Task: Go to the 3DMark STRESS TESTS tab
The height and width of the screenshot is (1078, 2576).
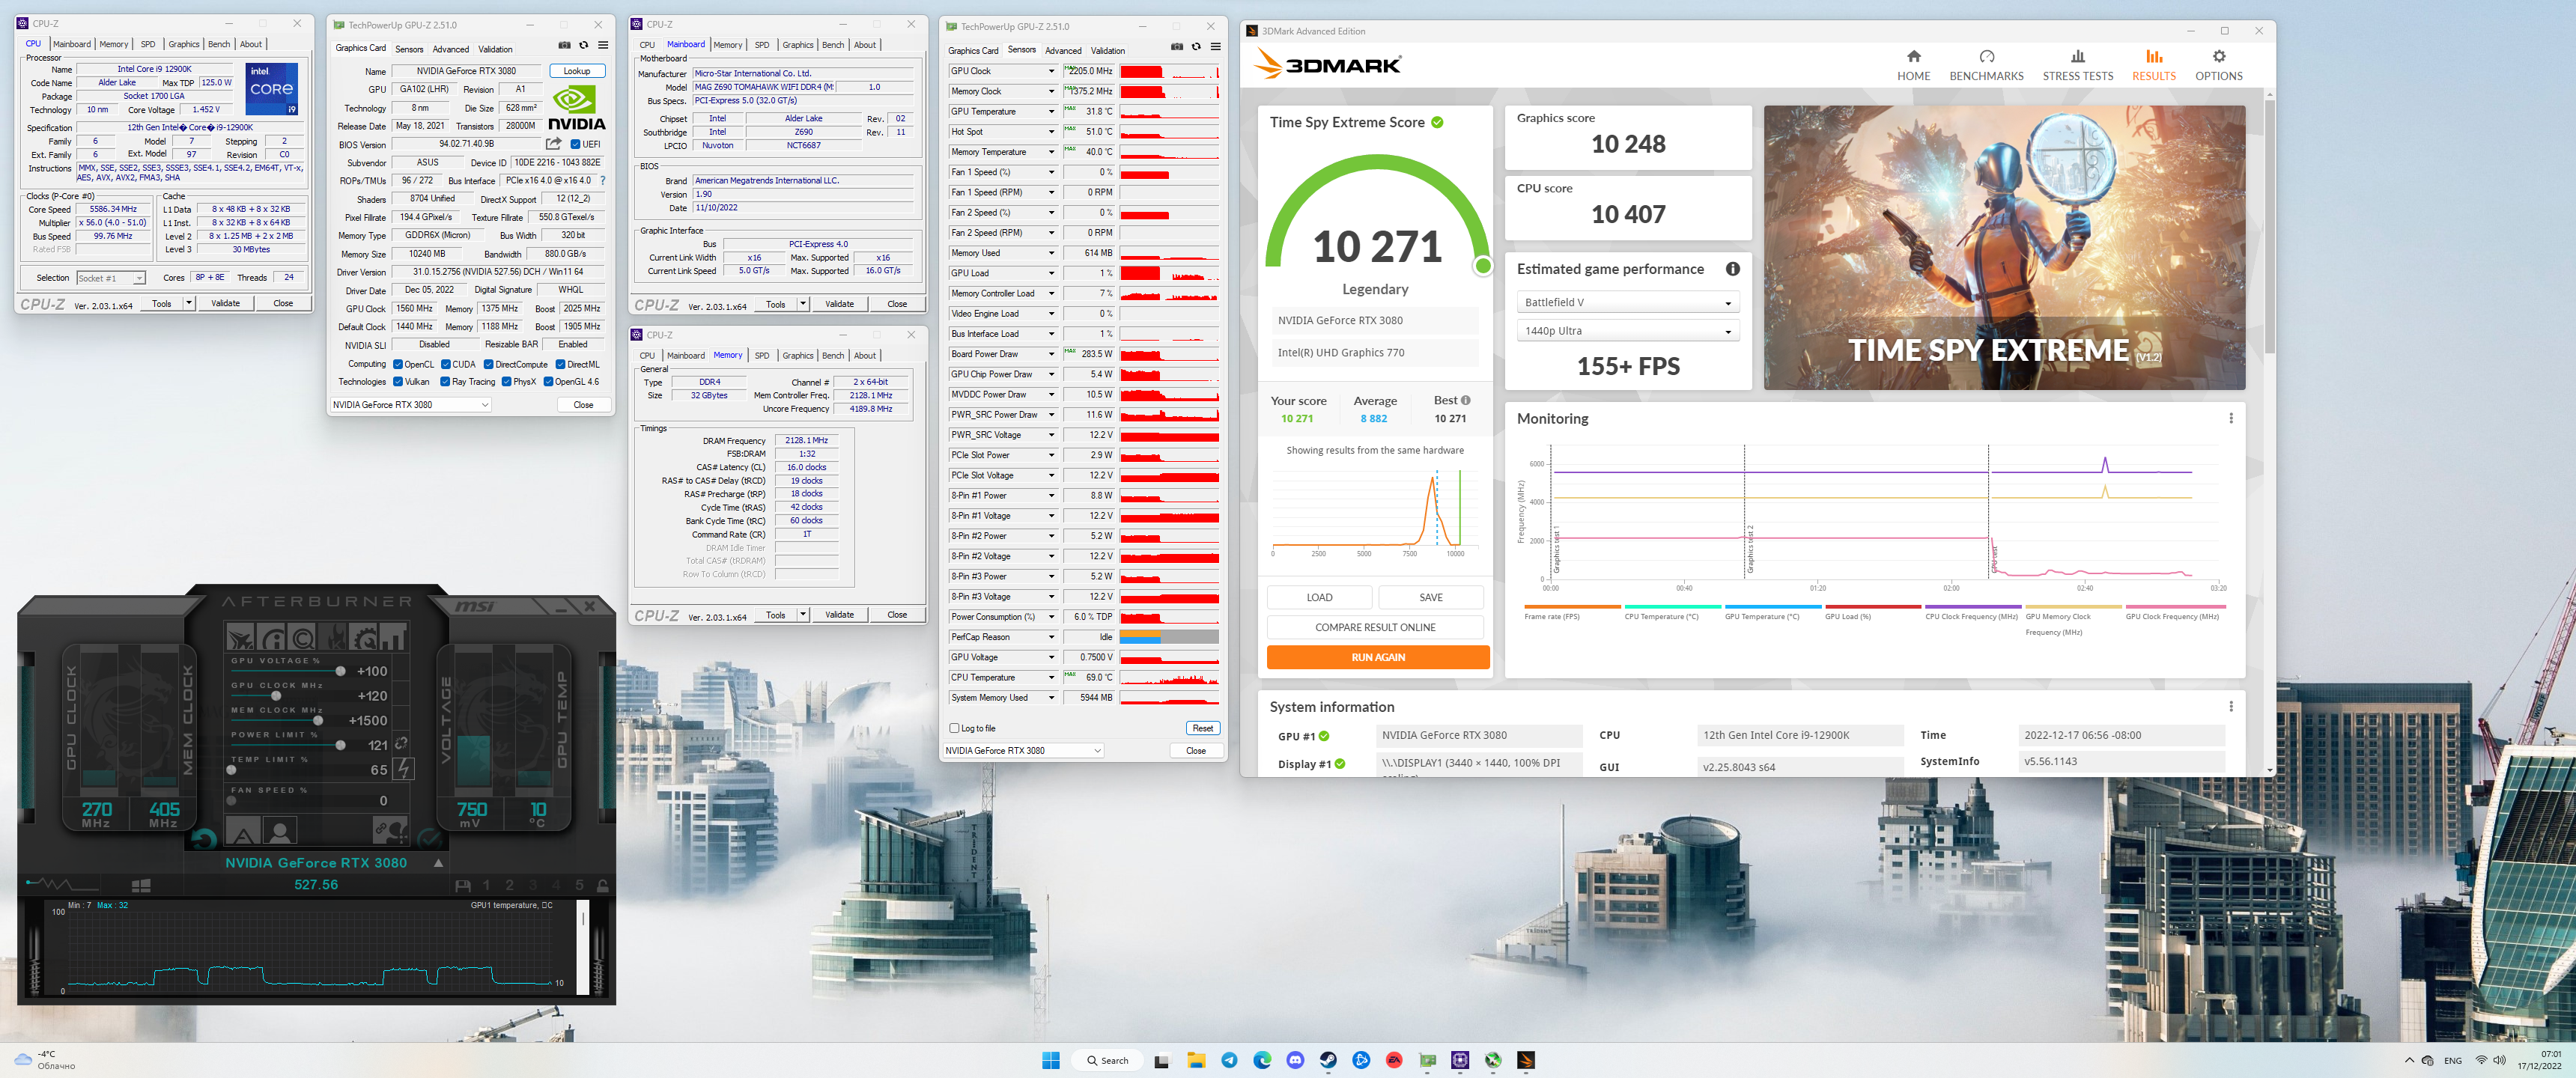Action: coord(2077,66)
